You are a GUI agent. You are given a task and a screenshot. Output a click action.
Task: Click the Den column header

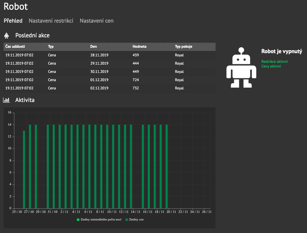pyautogui.click(x=93, y=46)
